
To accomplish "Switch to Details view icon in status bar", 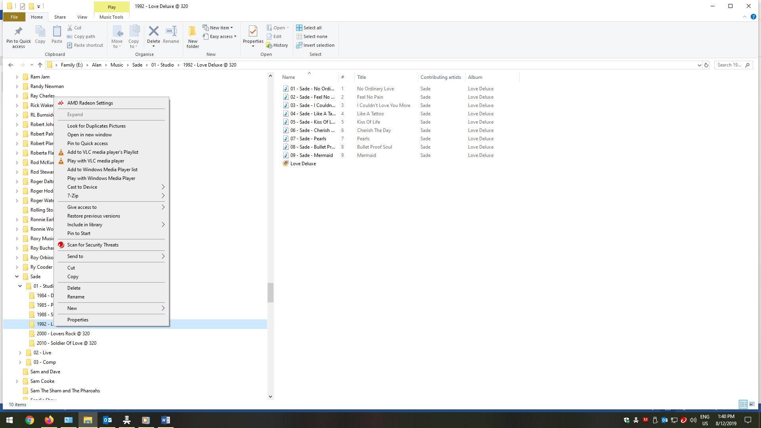I will pyautogui.click(x=743, y=404).
